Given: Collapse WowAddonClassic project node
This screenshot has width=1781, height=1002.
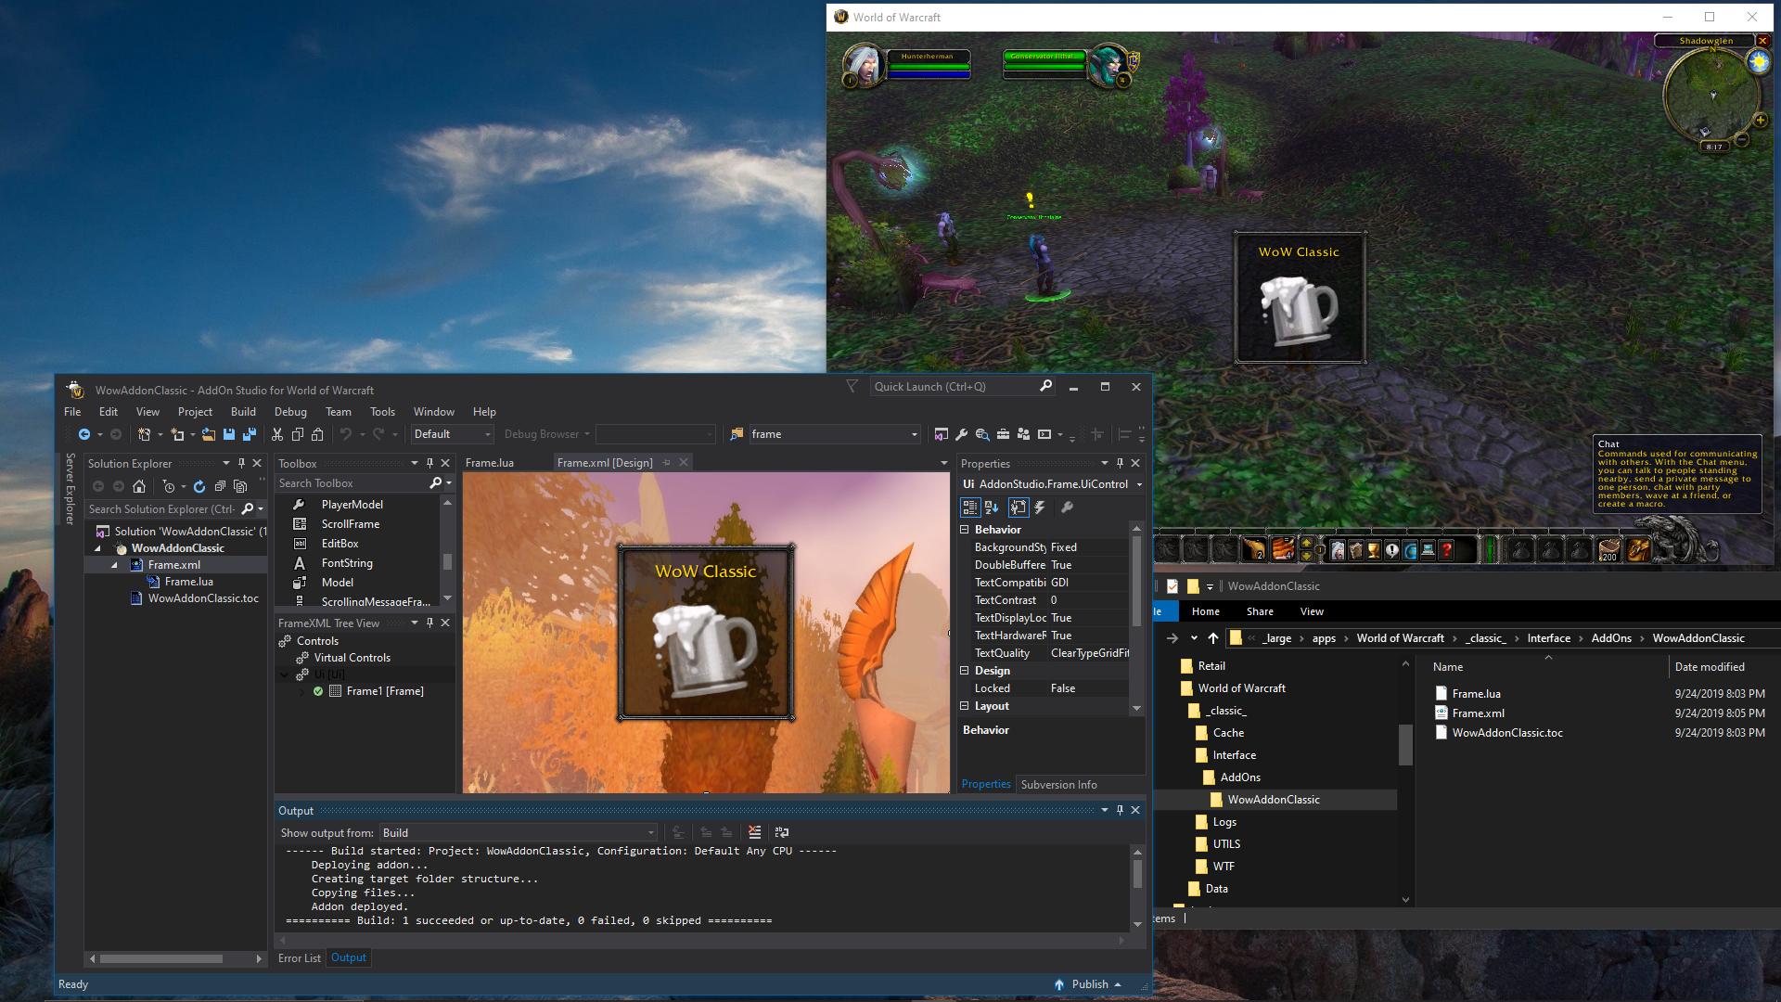Looking at the screenshot, I should [x=98, y=548].
